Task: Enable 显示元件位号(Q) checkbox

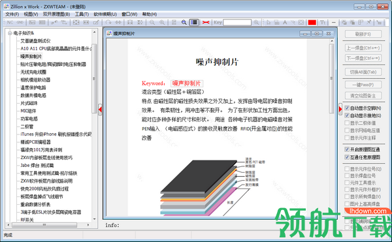Action: point(347,169)
